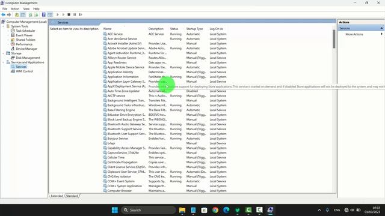Switch to the Extended tab
This screenshot has height=216, width=385.
(x=57, y=196)
